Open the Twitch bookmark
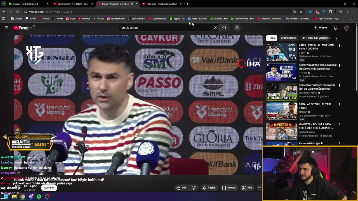Screen dimensions: 358x201 30,19
